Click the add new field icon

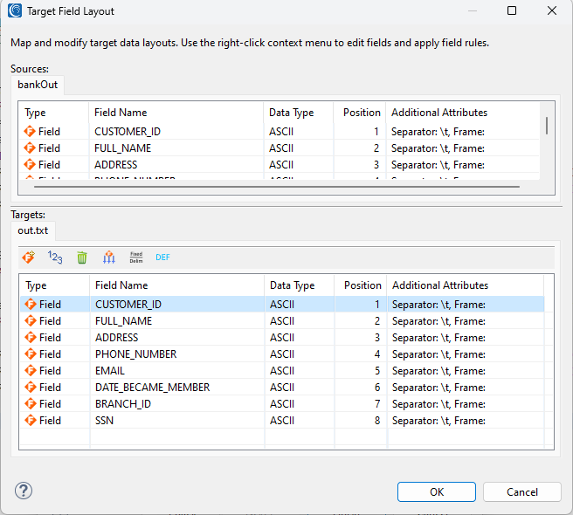click(29, 257)
